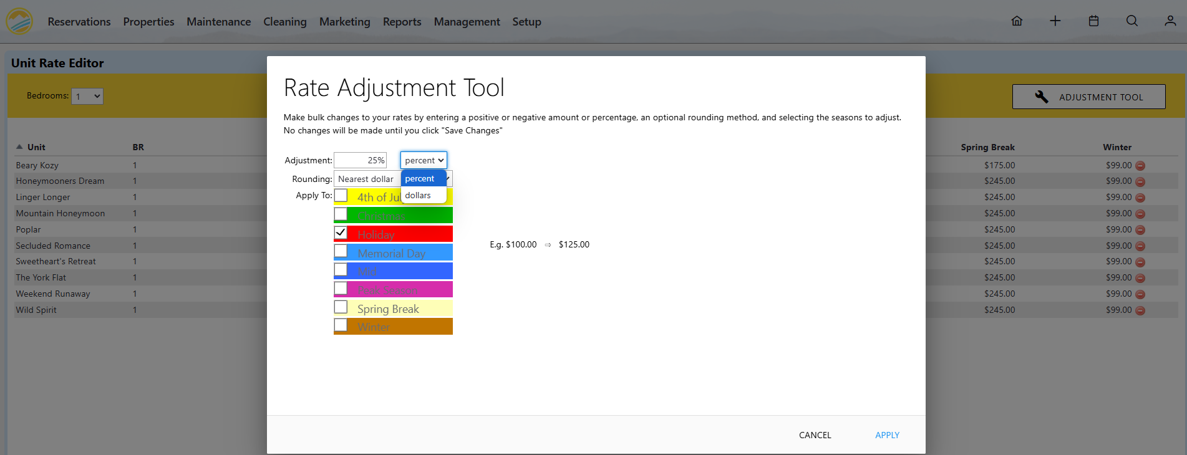This screenshot has width=1187, height=455.
Task: Remove Winter rate for Sweetheart's Retreat
Action: pyautogui.click(x=1140, y=262)
